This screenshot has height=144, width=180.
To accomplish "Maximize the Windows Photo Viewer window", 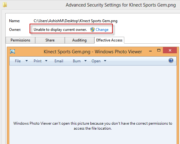I will coord(159,50).
